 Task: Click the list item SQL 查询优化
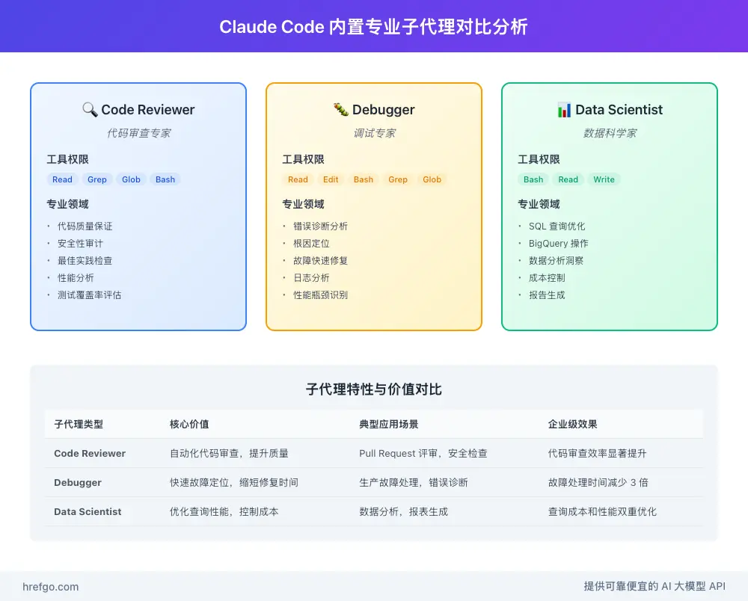tap(557, 226)
